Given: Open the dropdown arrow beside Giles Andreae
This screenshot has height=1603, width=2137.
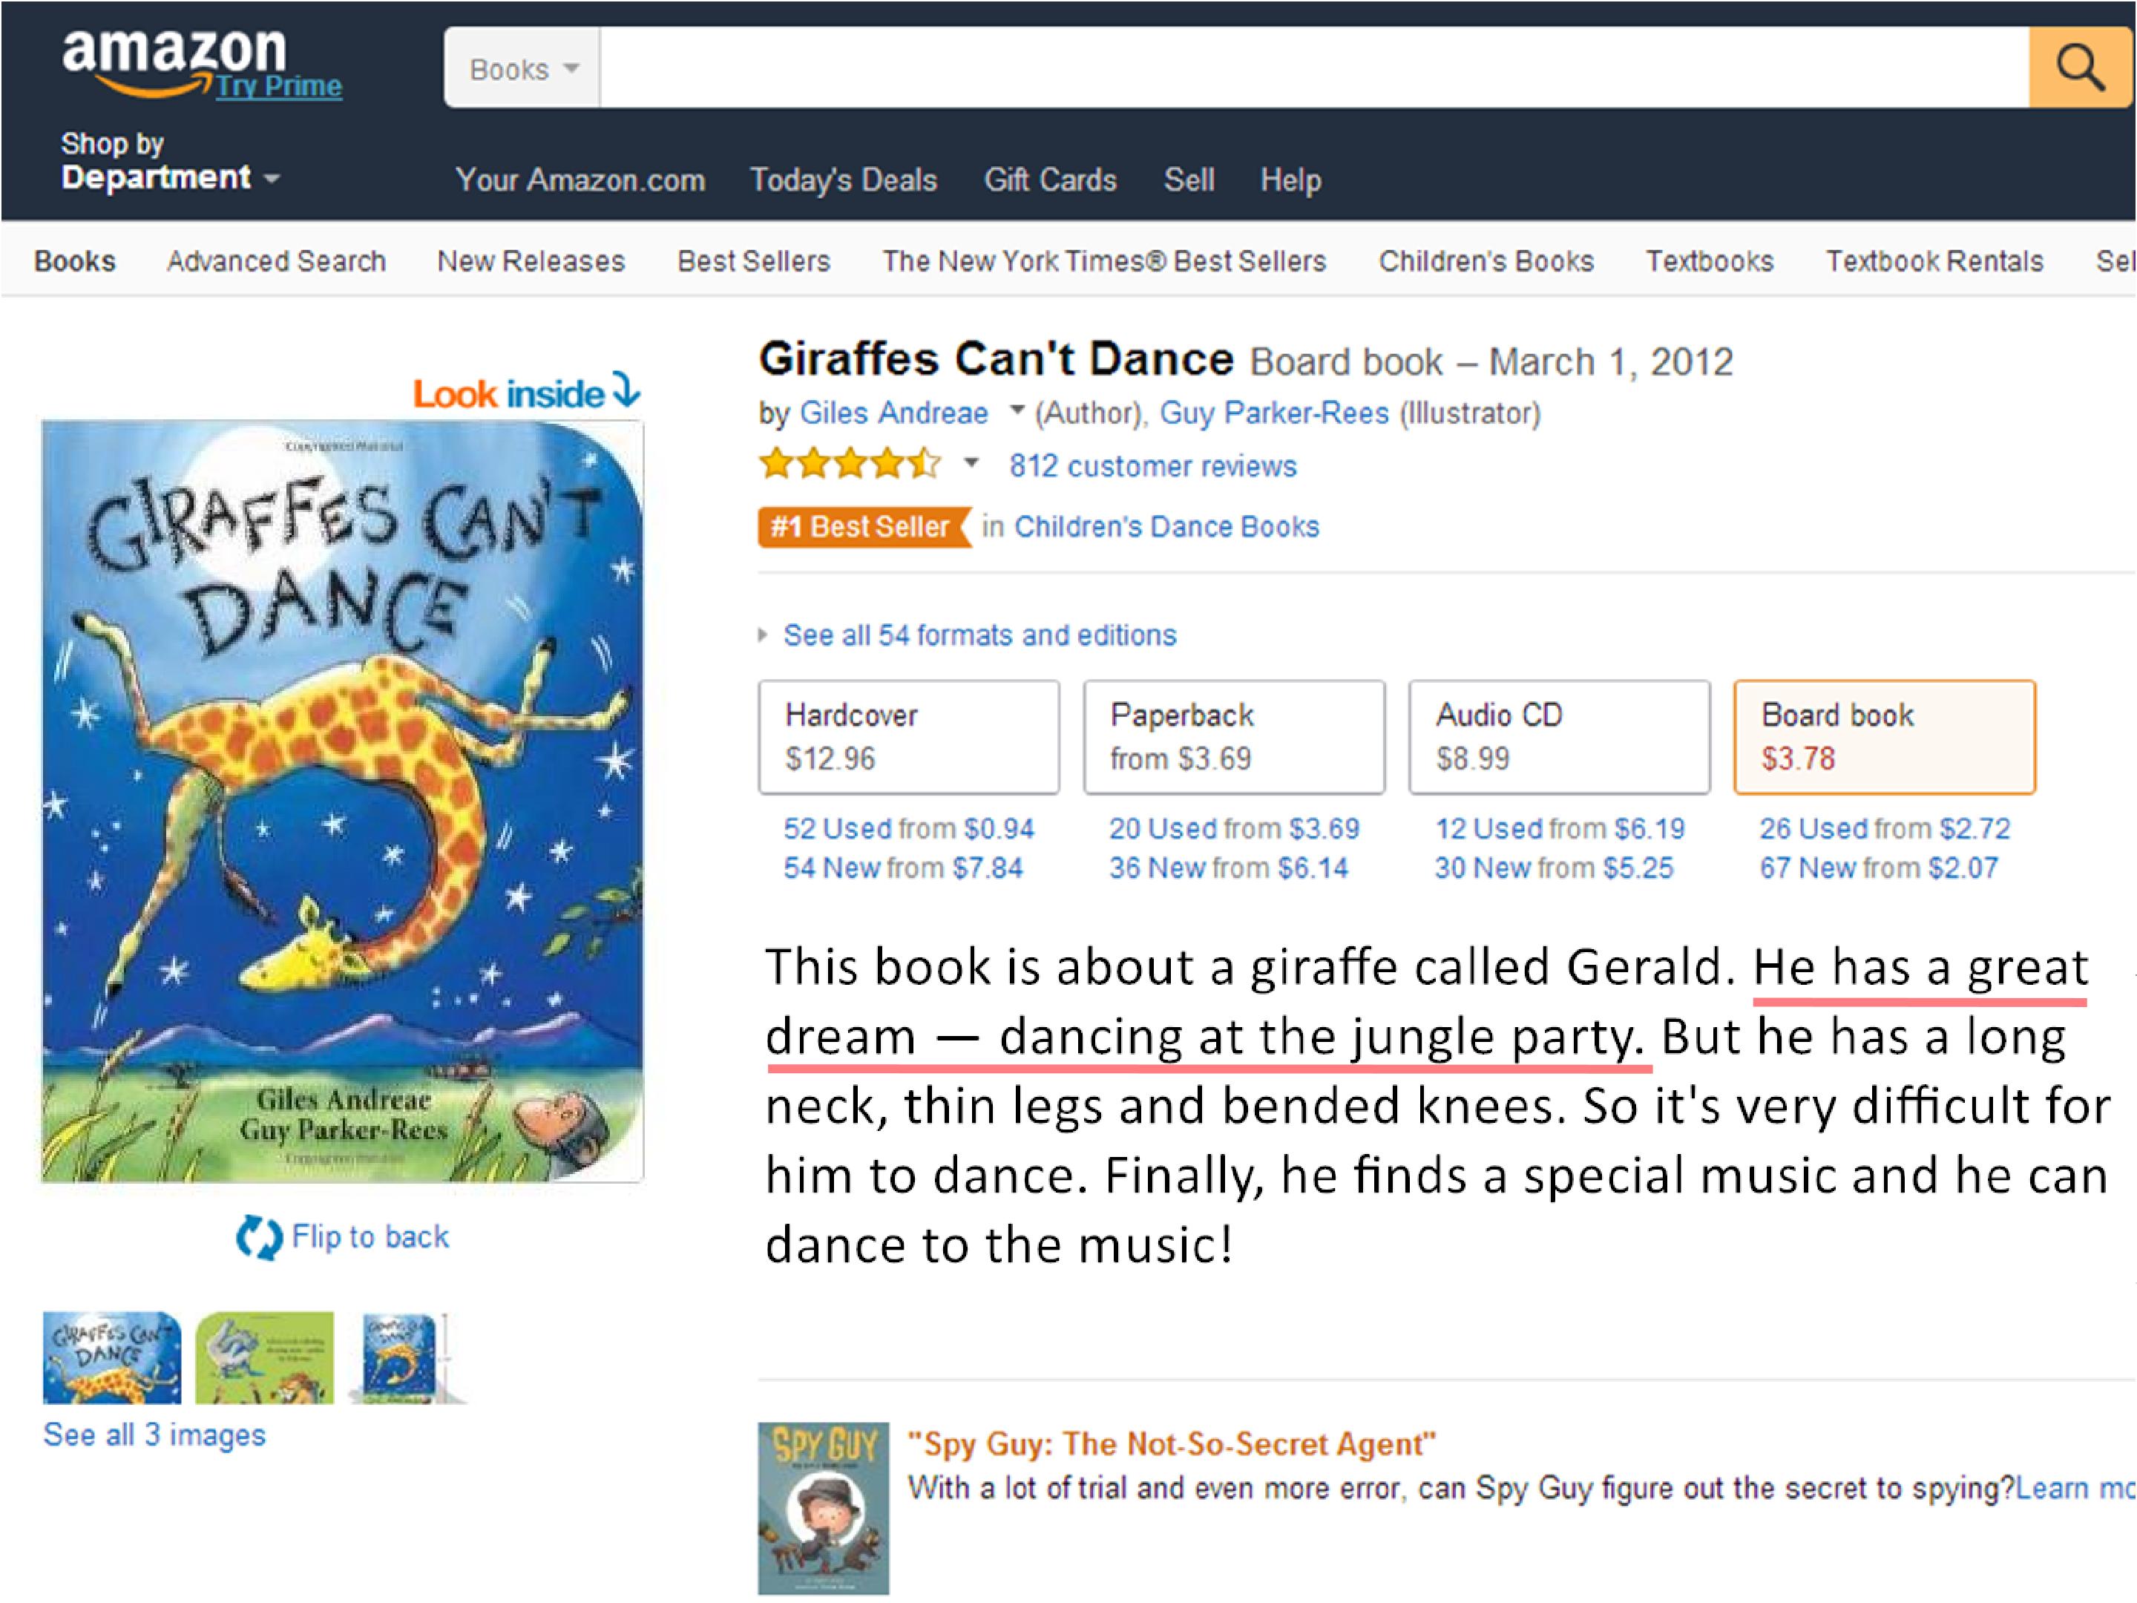Looking at the screenshot, I should point(1017,410).
